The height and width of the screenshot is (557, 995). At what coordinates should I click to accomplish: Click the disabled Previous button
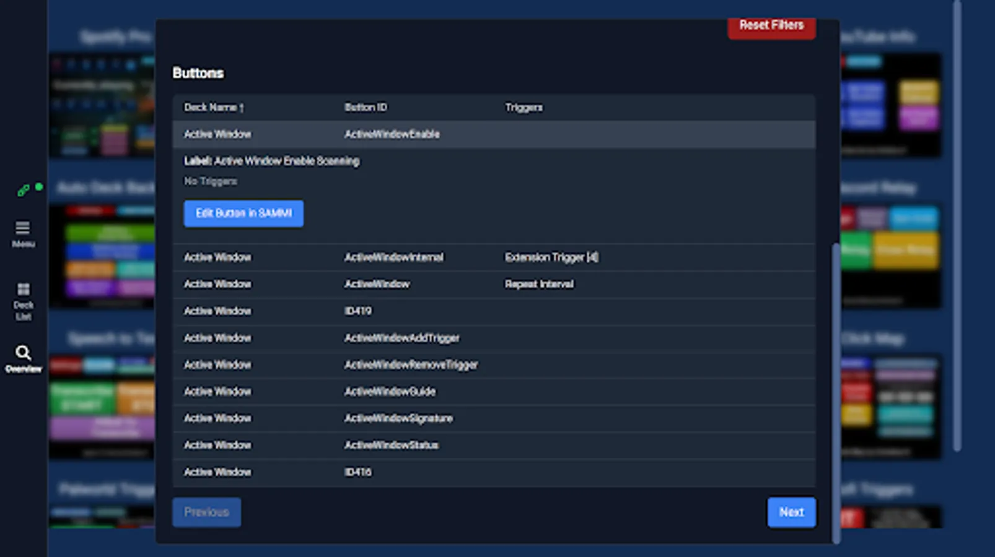pos(206,512)
